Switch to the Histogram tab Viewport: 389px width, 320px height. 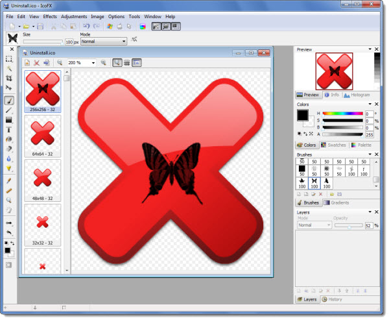tap(357, 95)
